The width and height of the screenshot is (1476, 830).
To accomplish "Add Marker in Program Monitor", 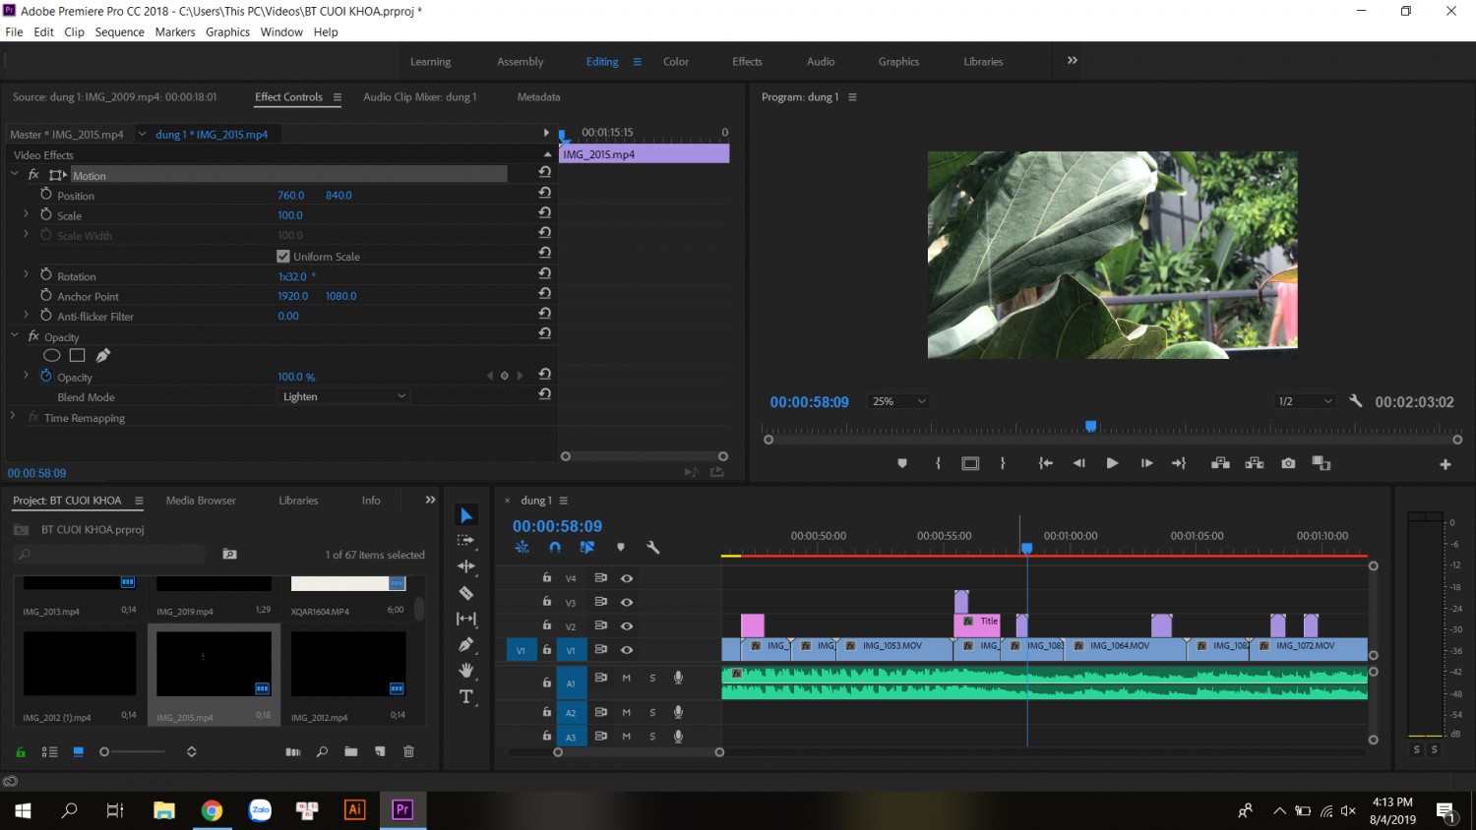I will (x=902, y=463).
